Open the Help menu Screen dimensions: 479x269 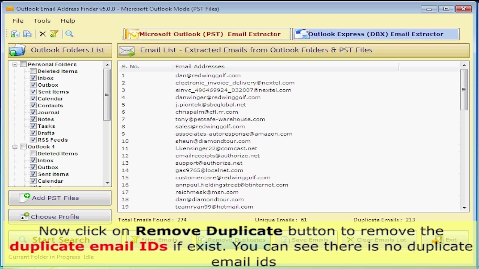tap(68, 21)
